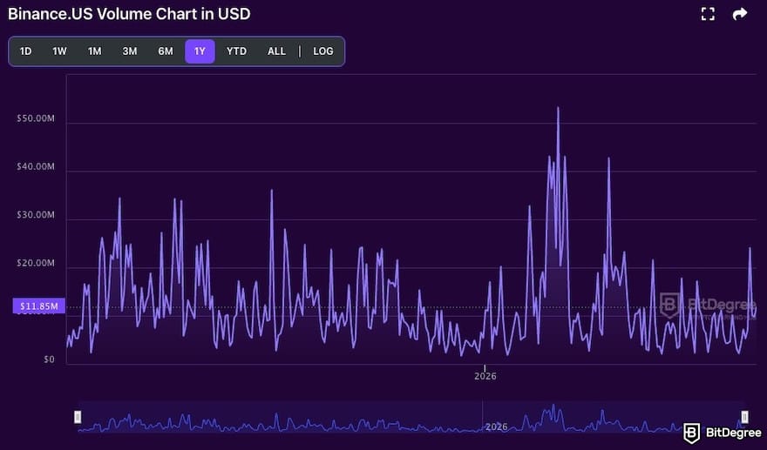Select the 1W time range
The width and height of the screenshot is (767, 450).
click(x=59, y=51)
